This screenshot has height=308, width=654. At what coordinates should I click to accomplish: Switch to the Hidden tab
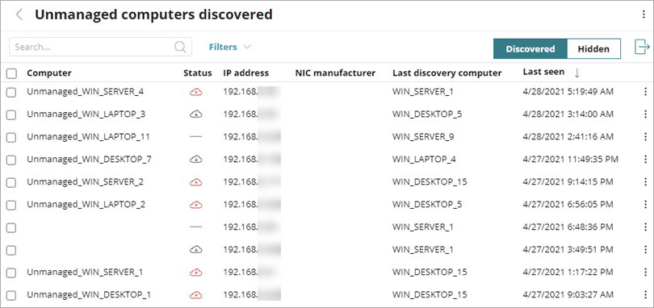(x=593, y=48)
